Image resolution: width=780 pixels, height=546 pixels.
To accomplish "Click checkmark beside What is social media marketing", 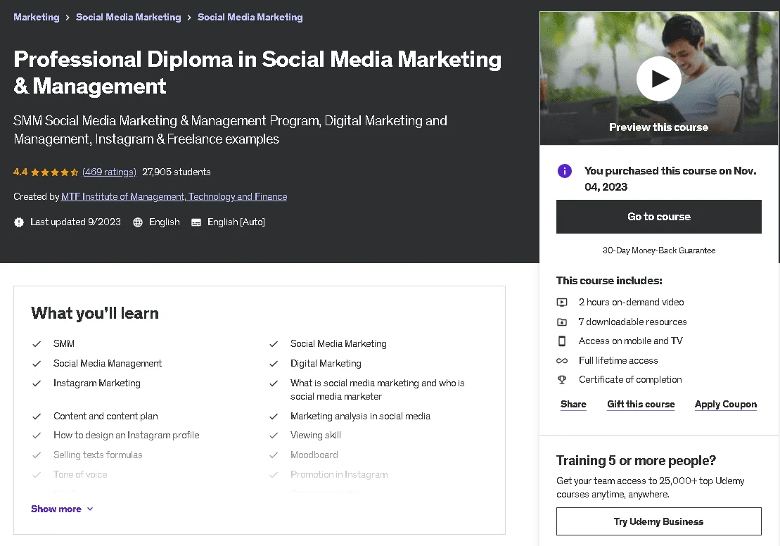I will (x=274, y=383).
